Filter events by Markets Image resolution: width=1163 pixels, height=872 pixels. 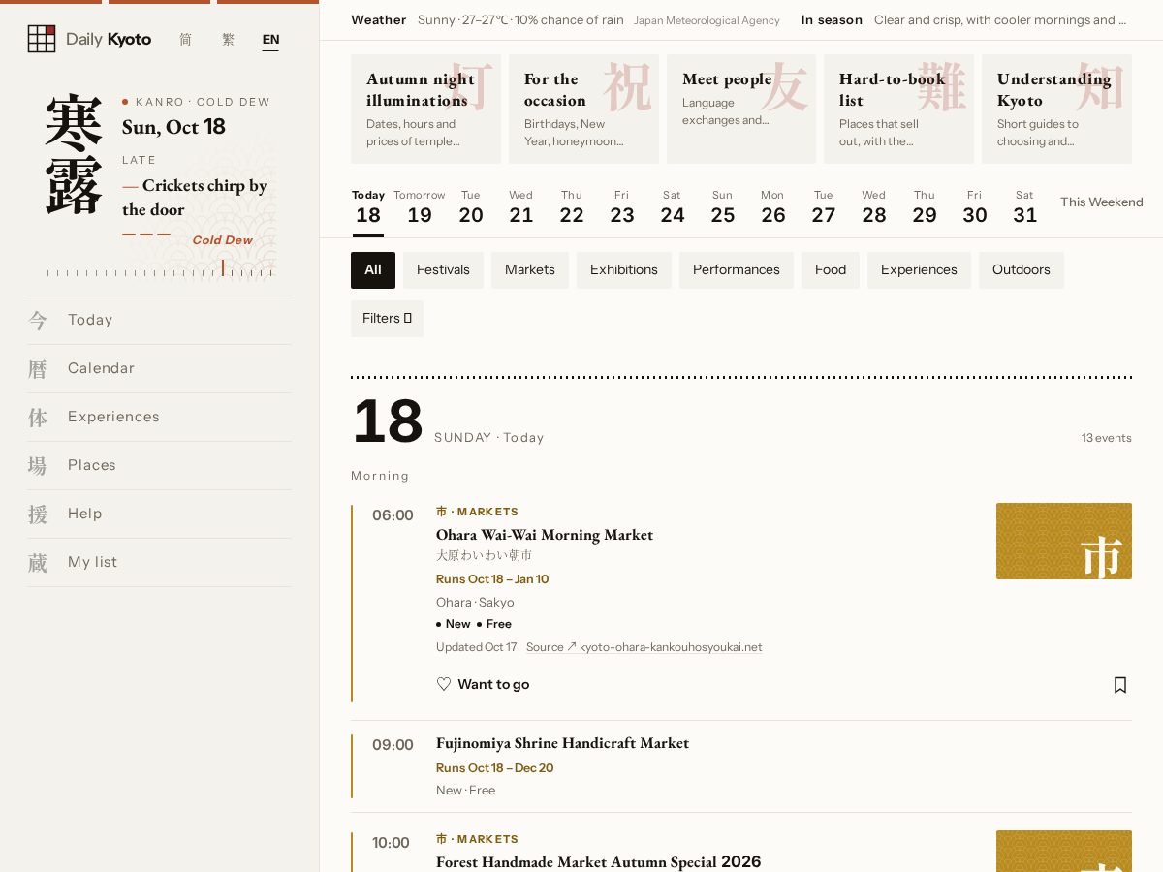[x=530, y=270]
